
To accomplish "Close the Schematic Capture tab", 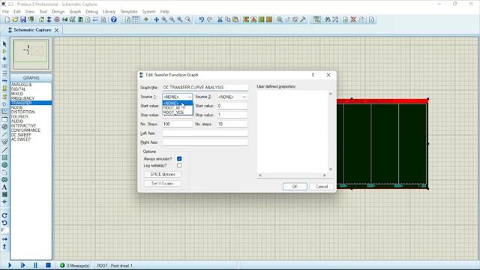I will point(57,30).
